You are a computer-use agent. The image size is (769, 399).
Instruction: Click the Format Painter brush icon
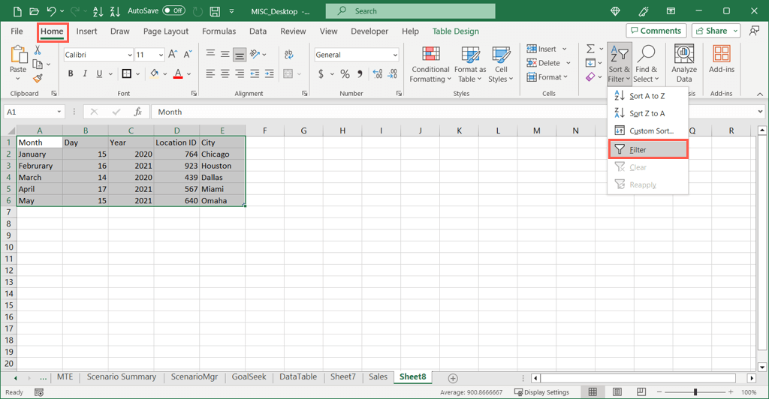[x=38, y=79]
